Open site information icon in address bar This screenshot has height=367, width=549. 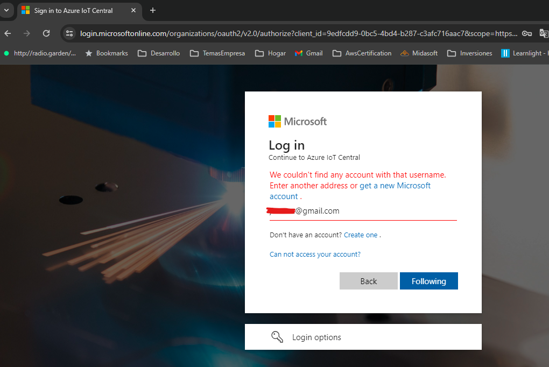pos(69,33)
